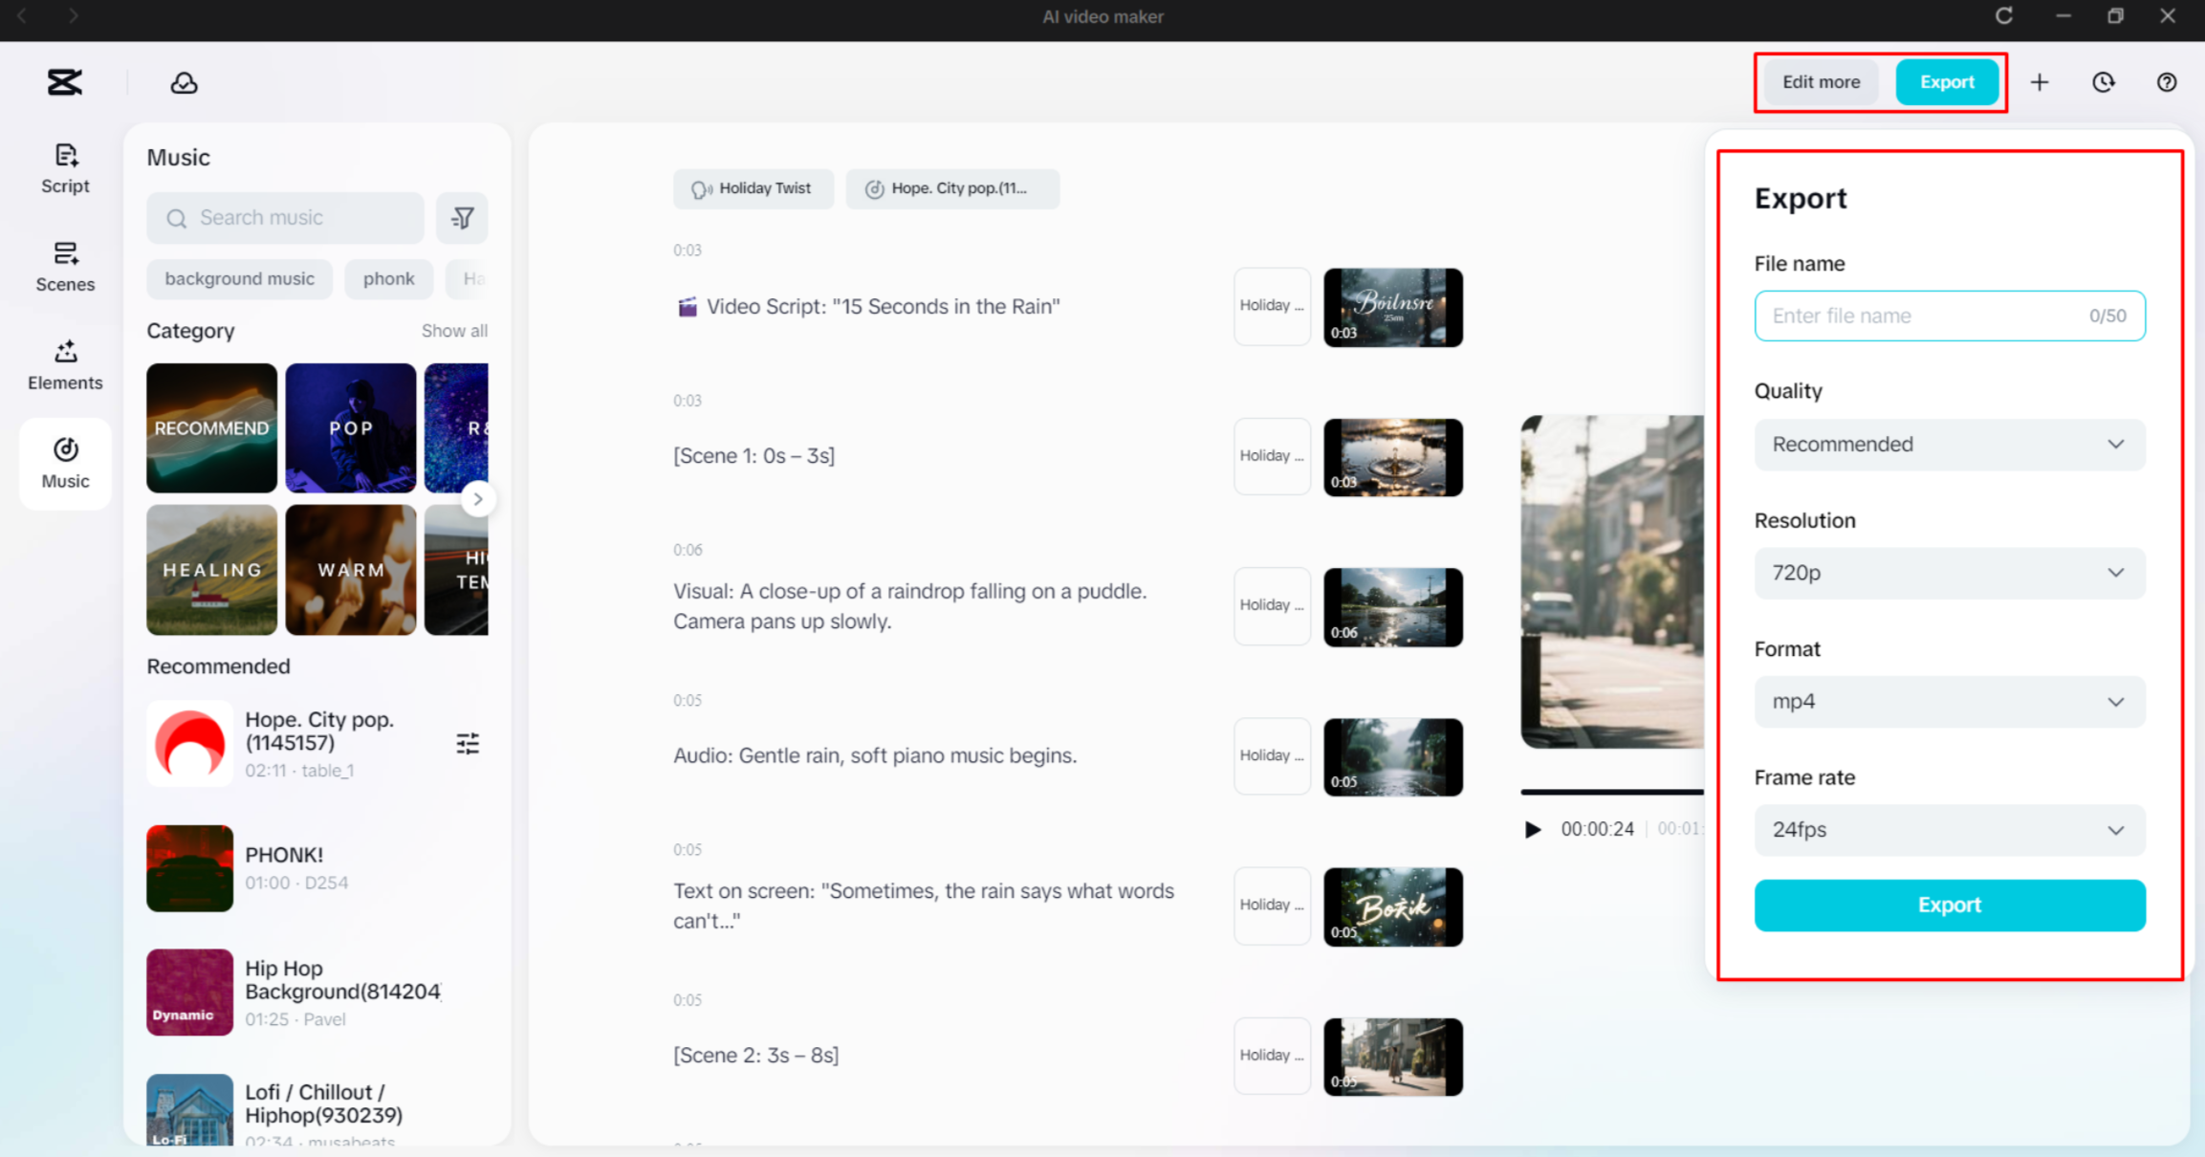
Task: Open the version history clock icon
Action: [2103, 82]
